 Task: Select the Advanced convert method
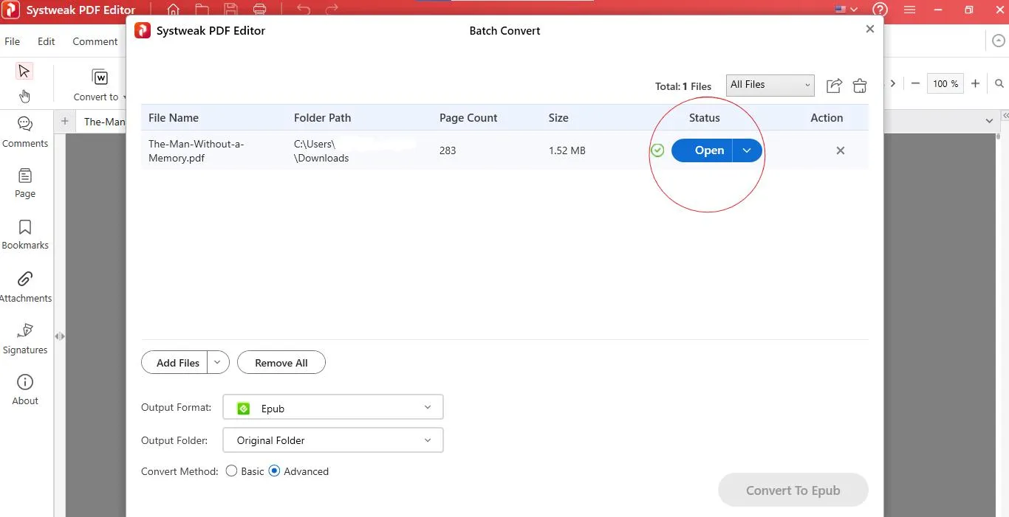coord(275,471)
